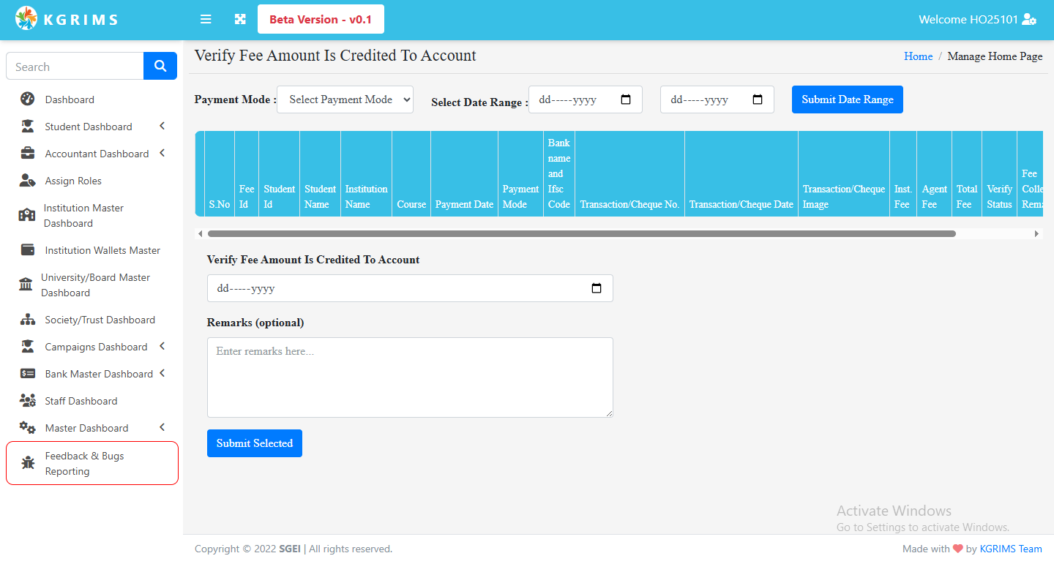1054x564 pixels.
Task: Open Assign Roles from sidebar
Action: click(73, 181)
